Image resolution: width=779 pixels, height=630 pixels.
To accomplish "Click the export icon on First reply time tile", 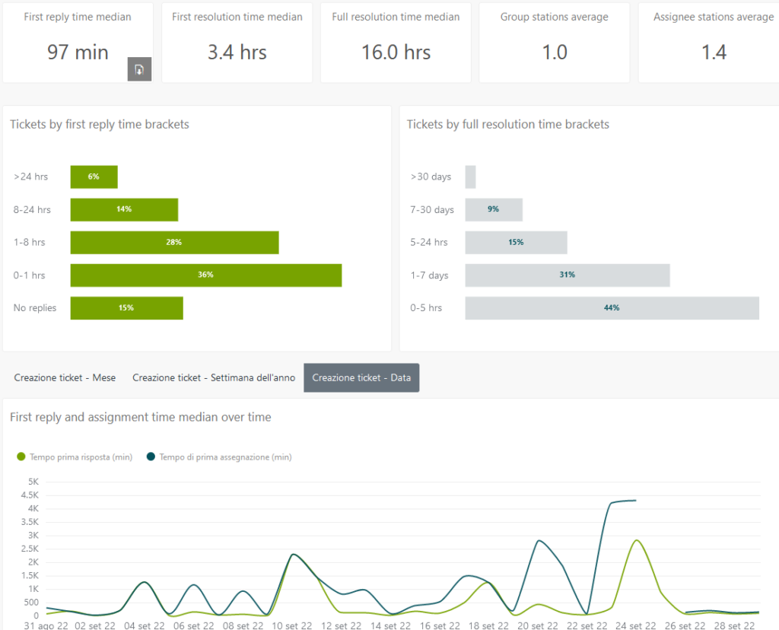I will [139, 69].
